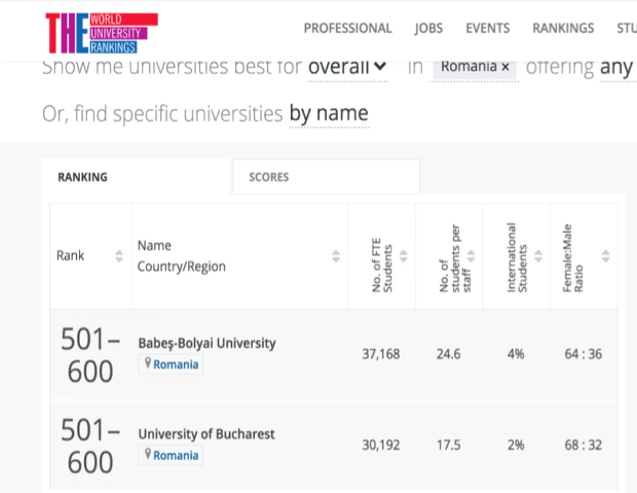Select the 64 : 36 ratio value
This screenshot has height=493, width=637.
[583, 354]
